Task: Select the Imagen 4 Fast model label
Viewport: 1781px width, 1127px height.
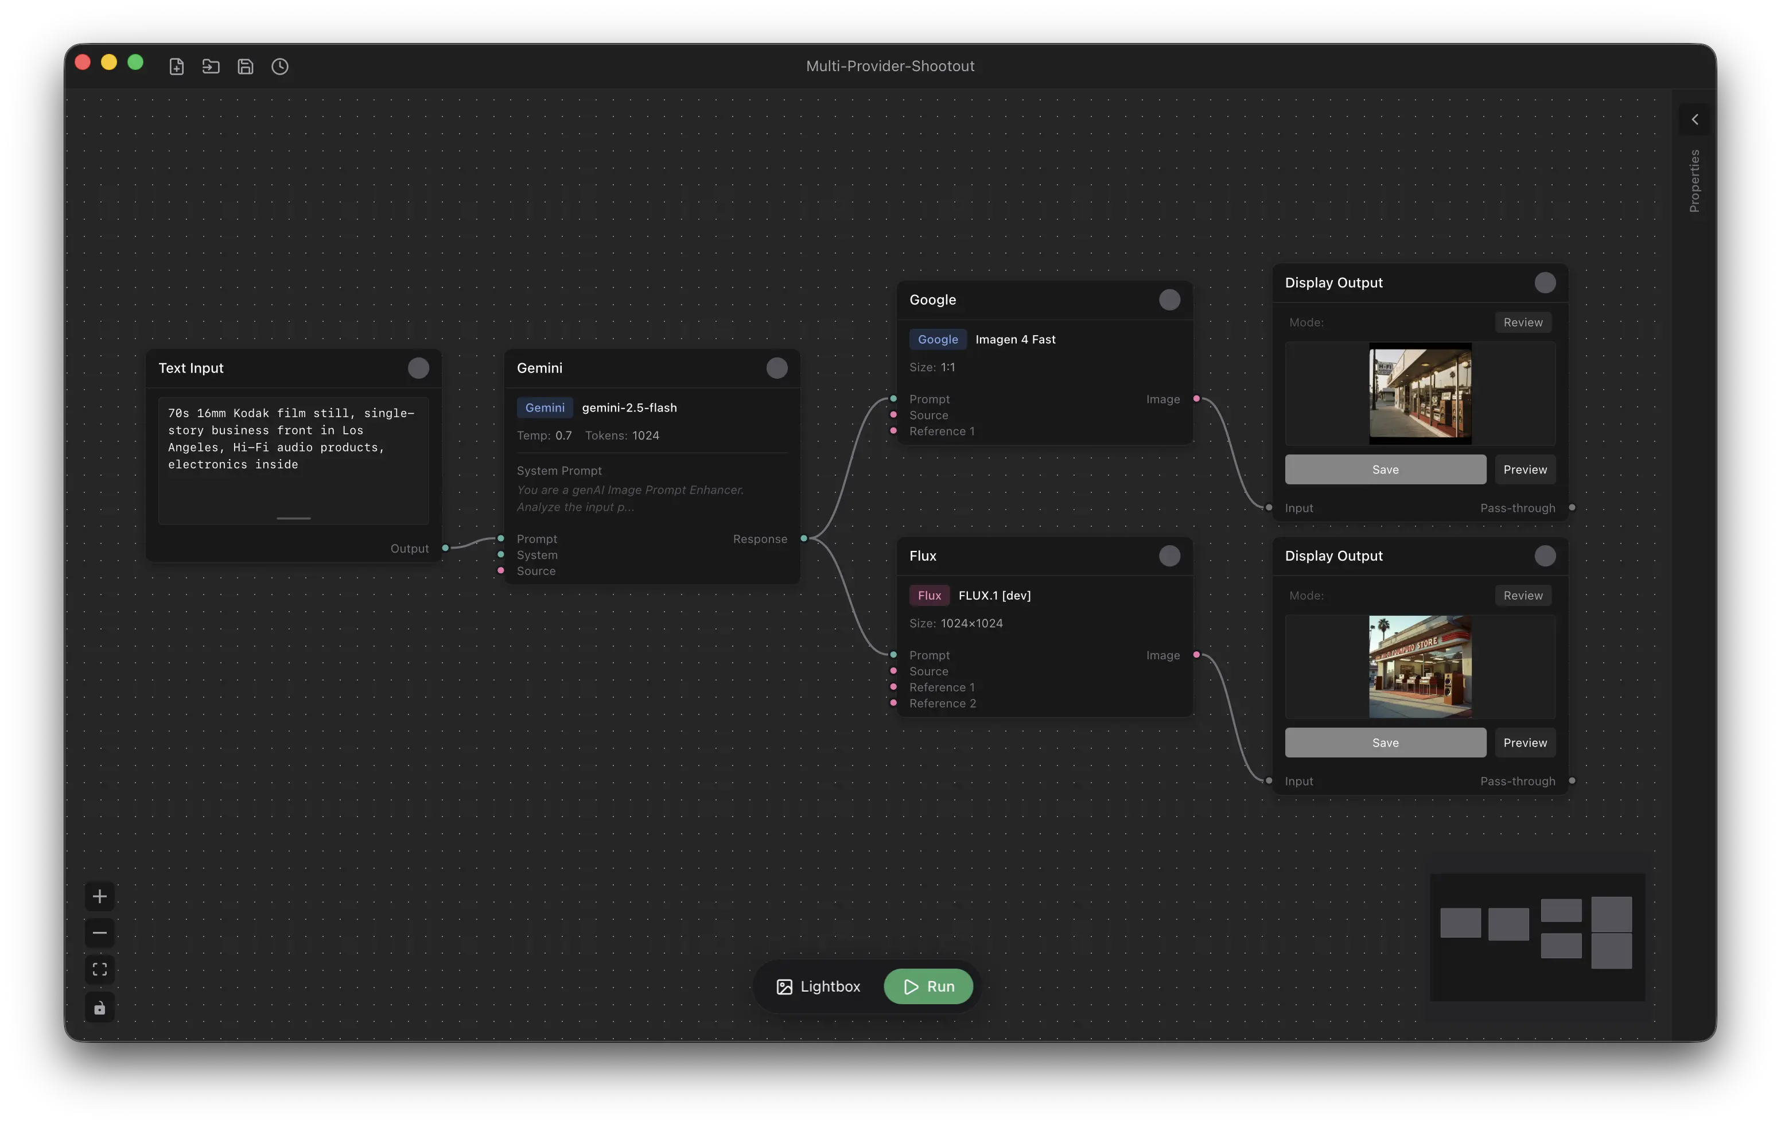Action: (1015, 340)
